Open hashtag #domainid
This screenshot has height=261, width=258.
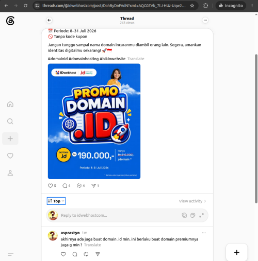tap(58, 59)
